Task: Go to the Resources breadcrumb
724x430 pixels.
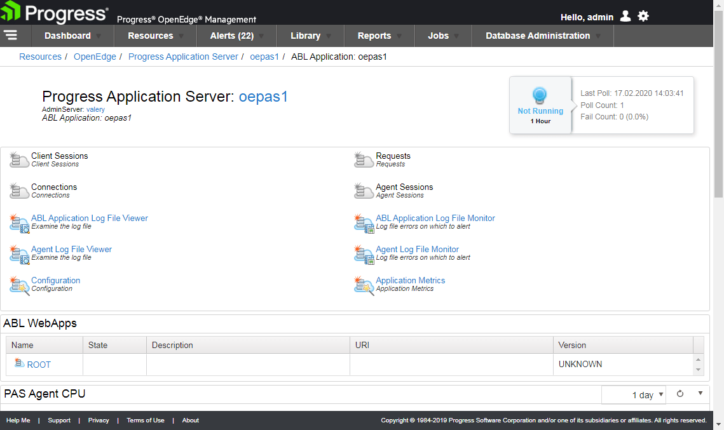Action: point(40,57)
